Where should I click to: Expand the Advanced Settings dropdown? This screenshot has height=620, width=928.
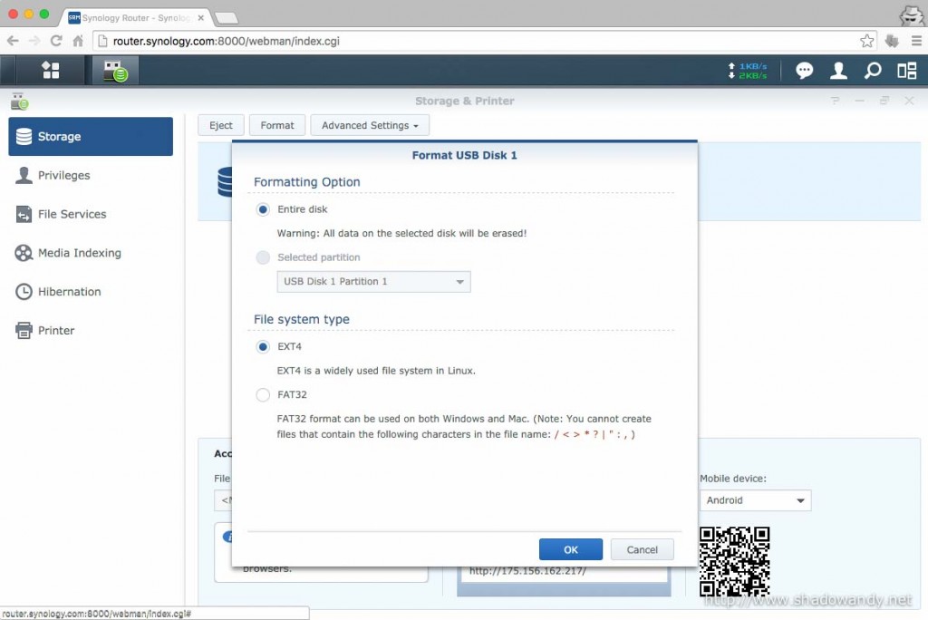tap(370, 125)
